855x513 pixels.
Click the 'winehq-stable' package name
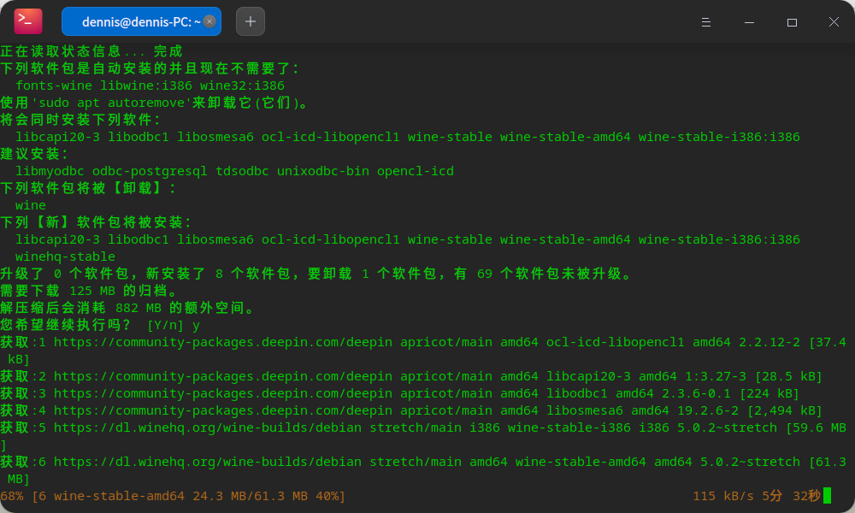coord(65,256)
